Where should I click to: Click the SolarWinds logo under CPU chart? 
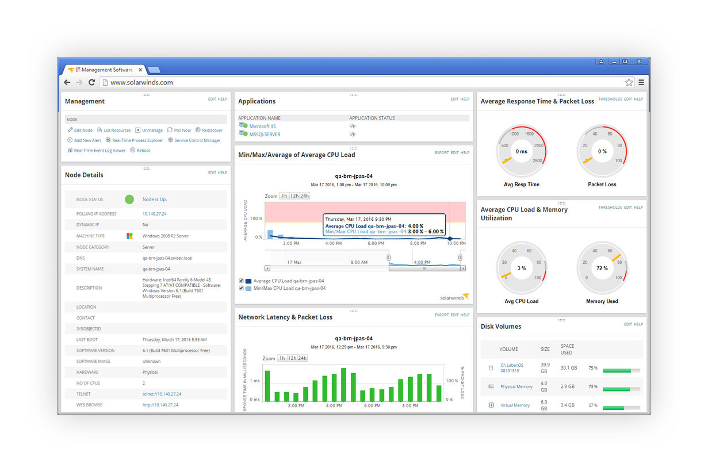[455, 297]
